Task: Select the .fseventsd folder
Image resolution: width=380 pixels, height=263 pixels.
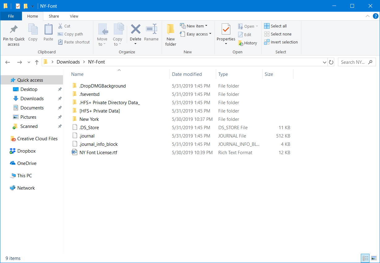Action: (x=89, y=94)
